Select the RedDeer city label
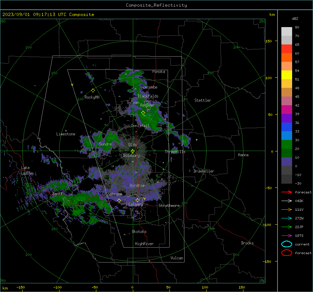This screenshot has height=292, width=313. click(147, 105)
